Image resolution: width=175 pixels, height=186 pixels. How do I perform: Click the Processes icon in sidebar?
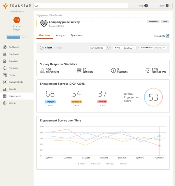click(x=5, y=68)
